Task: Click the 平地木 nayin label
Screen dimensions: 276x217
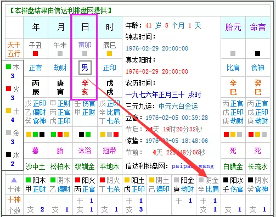Action: point(109,166)
